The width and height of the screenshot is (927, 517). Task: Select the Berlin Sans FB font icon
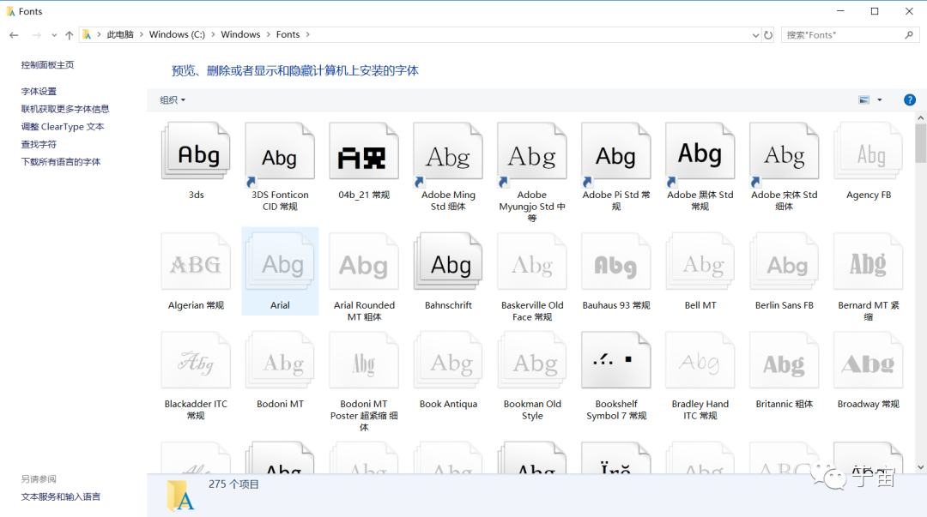tap(784, 262)
